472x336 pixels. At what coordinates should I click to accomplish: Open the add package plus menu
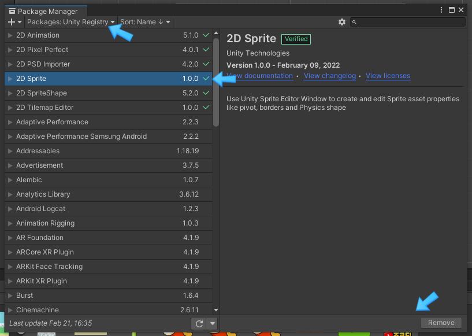coord(14,22)
